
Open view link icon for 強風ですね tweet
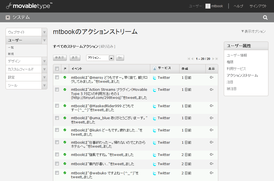(x=212, y=155)
